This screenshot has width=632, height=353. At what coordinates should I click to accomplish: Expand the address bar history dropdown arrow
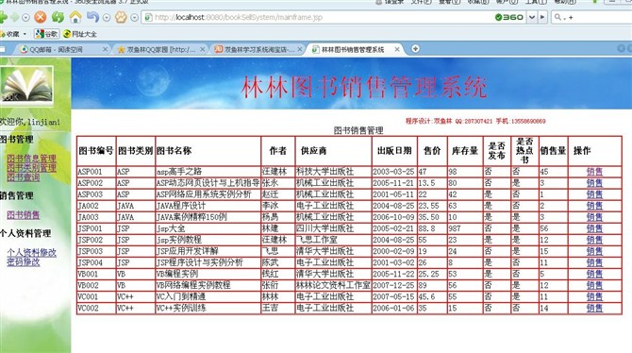[x=532, y=17]
